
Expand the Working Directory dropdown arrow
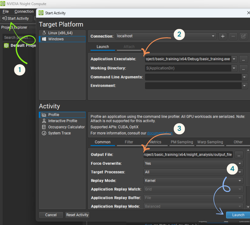tap(234, 68)
